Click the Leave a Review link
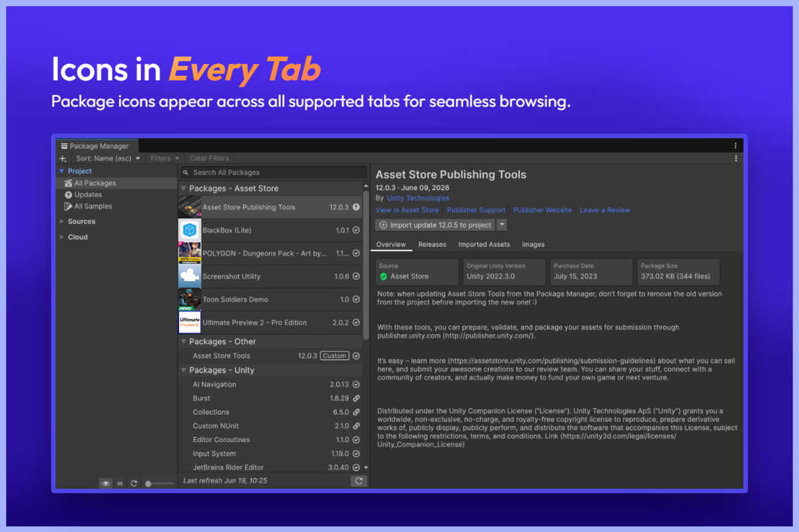Viewport: 799px width, 532px height. point(605,210)
